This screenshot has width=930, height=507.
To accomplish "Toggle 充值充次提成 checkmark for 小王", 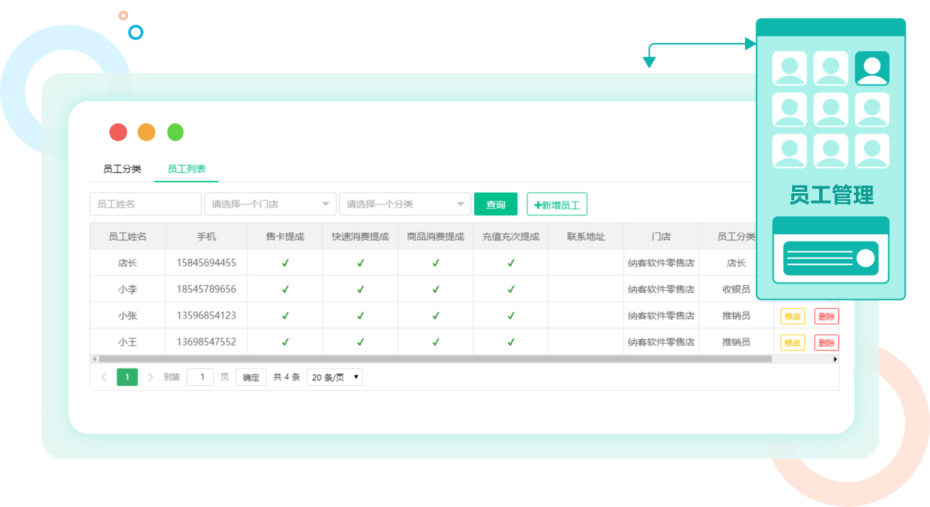I will [511, 342].
